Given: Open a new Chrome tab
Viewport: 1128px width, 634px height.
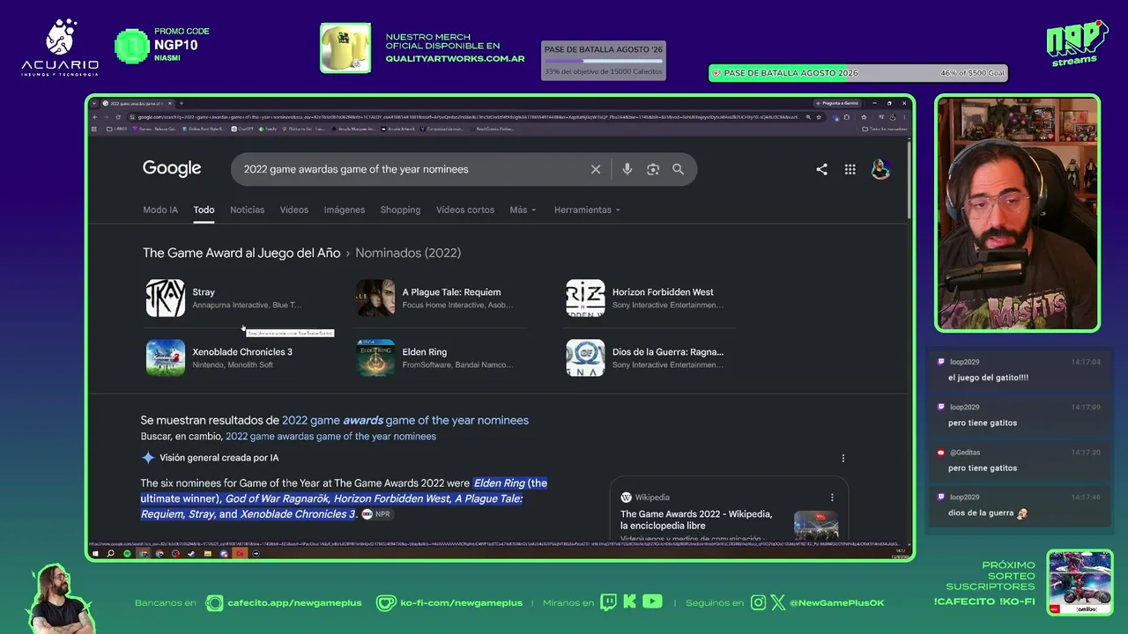Looking at the screenshot, I should coord(181,103).
